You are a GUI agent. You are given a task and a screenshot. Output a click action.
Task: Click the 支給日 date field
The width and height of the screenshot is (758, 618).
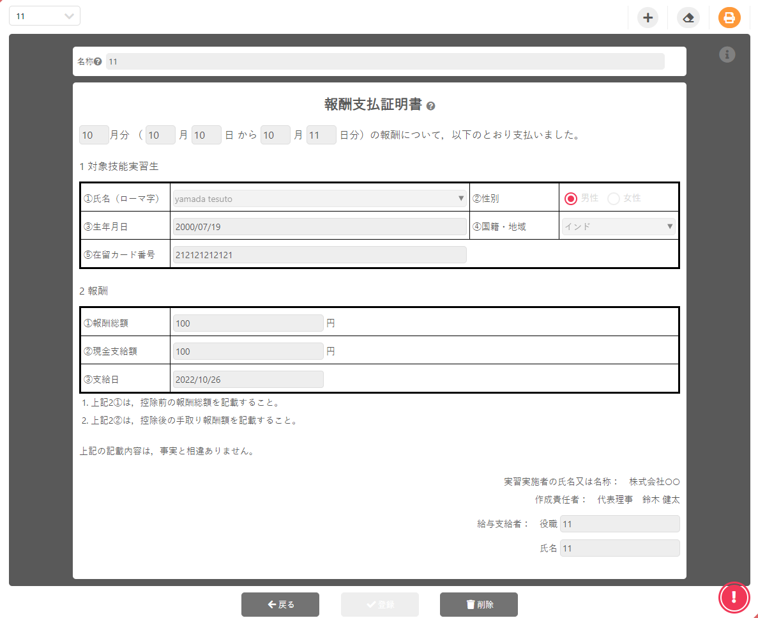[x=248, y=379]
